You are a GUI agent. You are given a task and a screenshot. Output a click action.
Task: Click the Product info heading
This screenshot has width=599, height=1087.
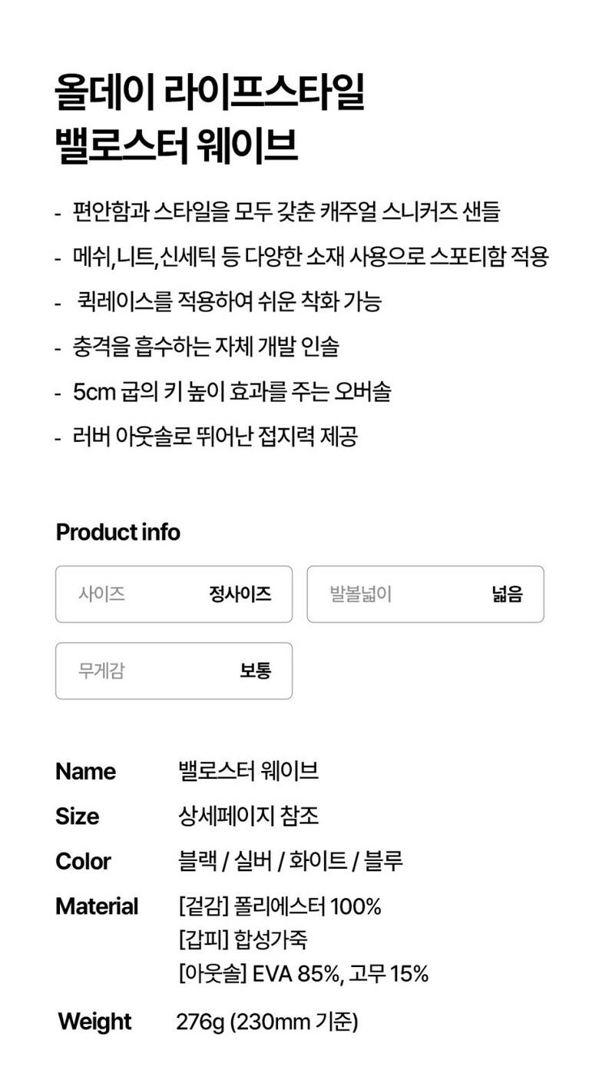pyautogui.click(x=118, y=532)
